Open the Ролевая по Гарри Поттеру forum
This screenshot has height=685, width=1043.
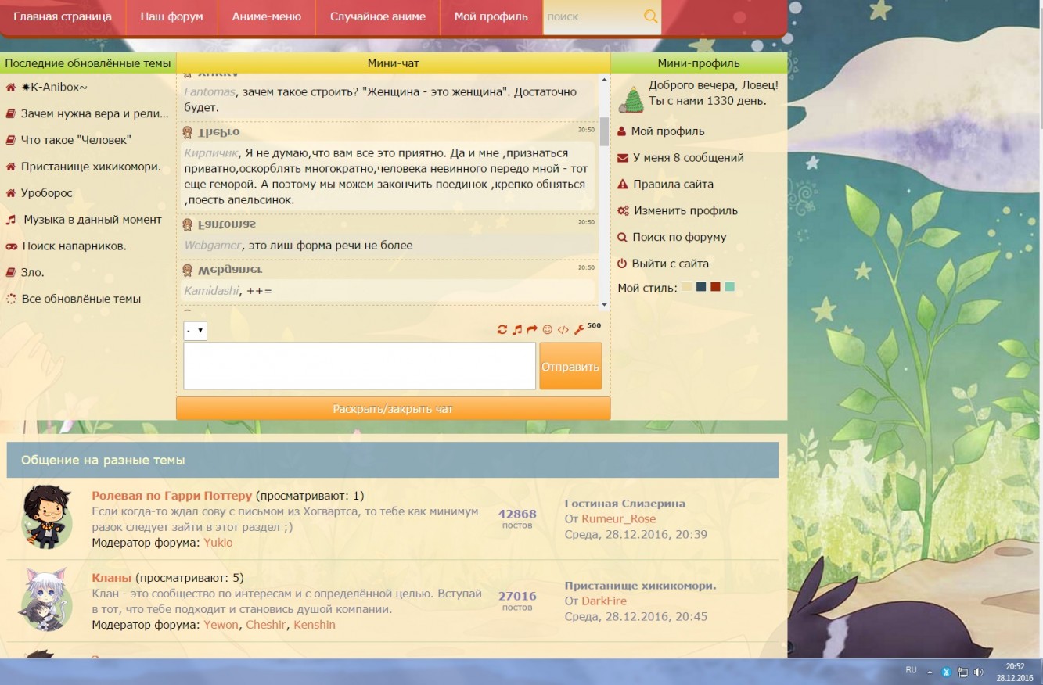171,496
